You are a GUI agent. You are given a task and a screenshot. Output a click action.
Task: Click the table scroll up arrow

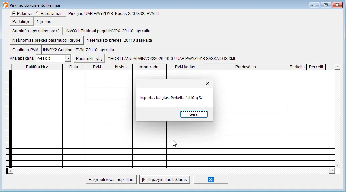(x=337, y=67)
